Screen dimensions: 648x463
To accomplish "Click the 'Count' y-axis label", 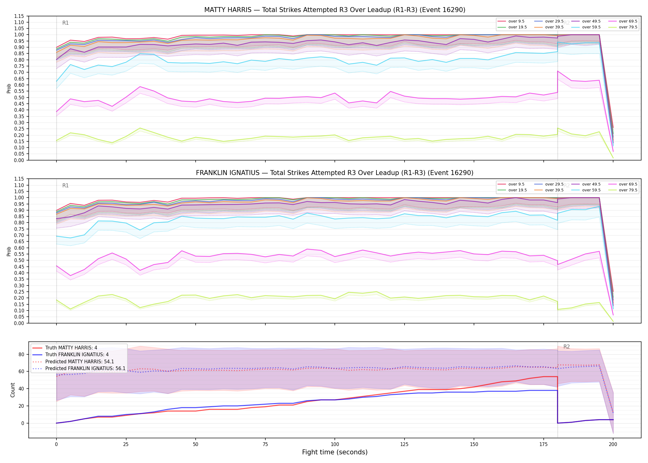I will pyautogui.click(x=13, y=390).
